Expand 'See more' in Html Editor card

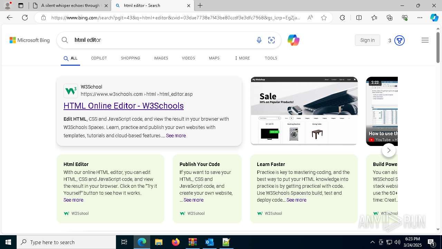[73, 200]
